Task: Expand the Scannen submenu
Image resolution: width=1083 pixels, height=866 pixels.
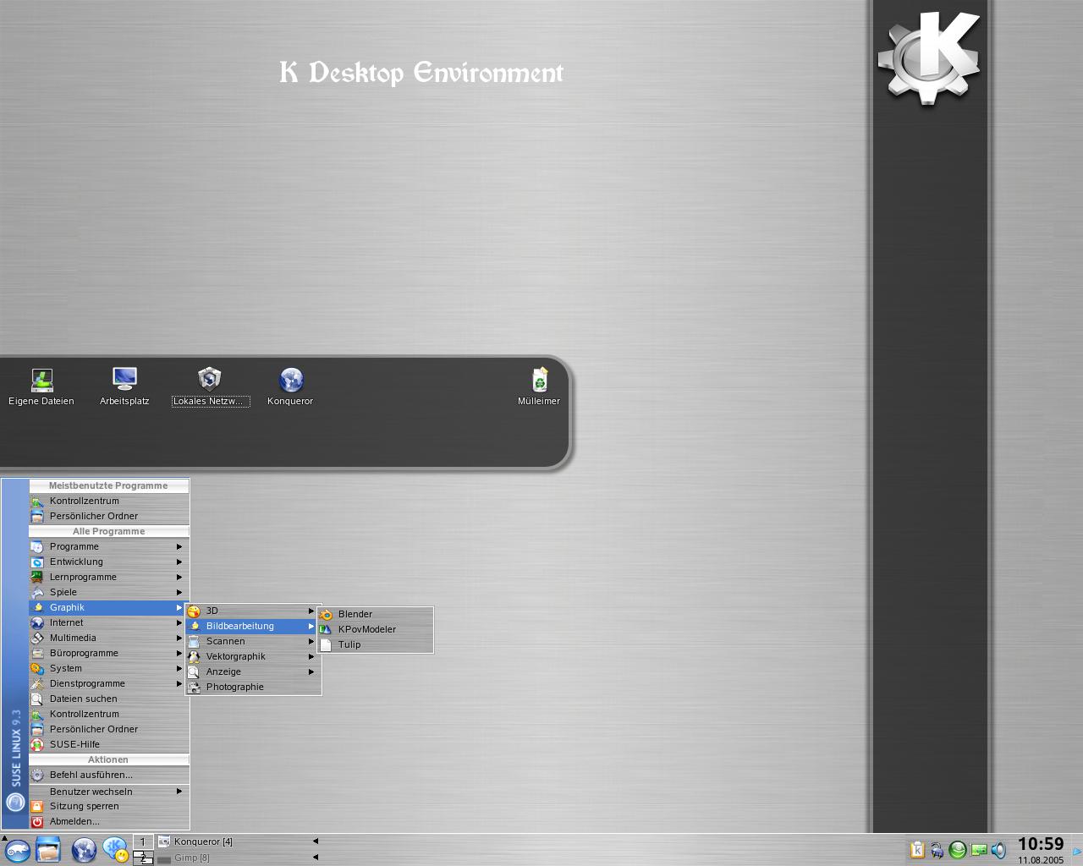Action: pos(253,641)
